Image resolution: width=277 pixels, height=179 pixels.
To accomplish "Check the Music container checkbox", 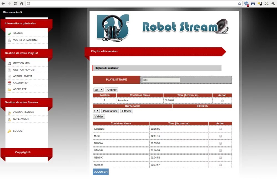I will tap(220, 136).
